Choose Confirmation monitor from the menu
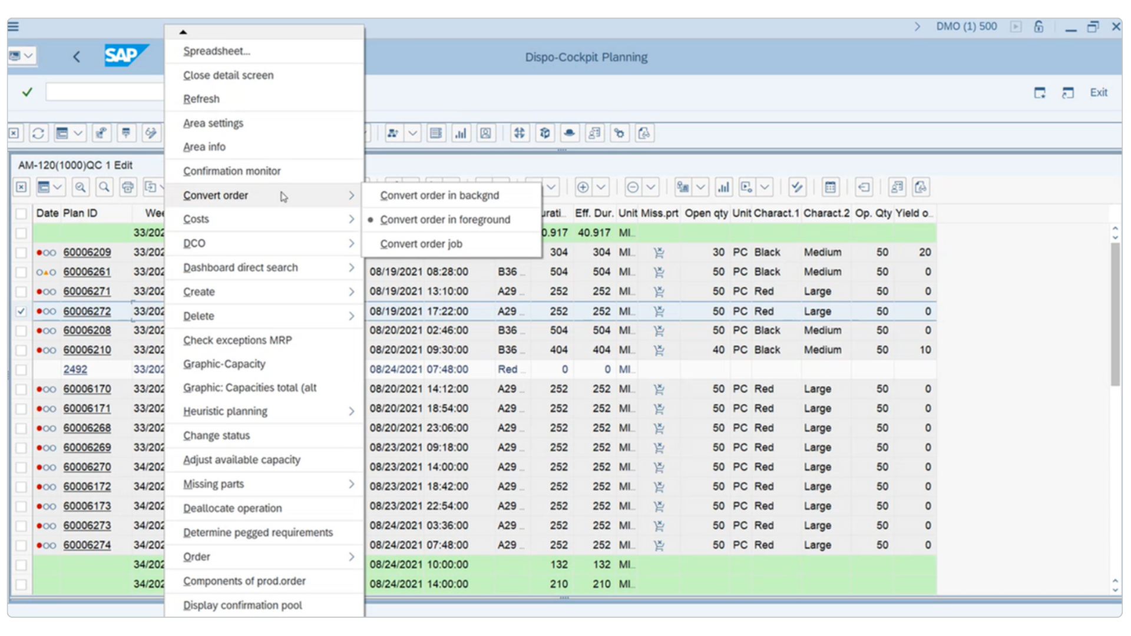 click(x=232, y=171)
